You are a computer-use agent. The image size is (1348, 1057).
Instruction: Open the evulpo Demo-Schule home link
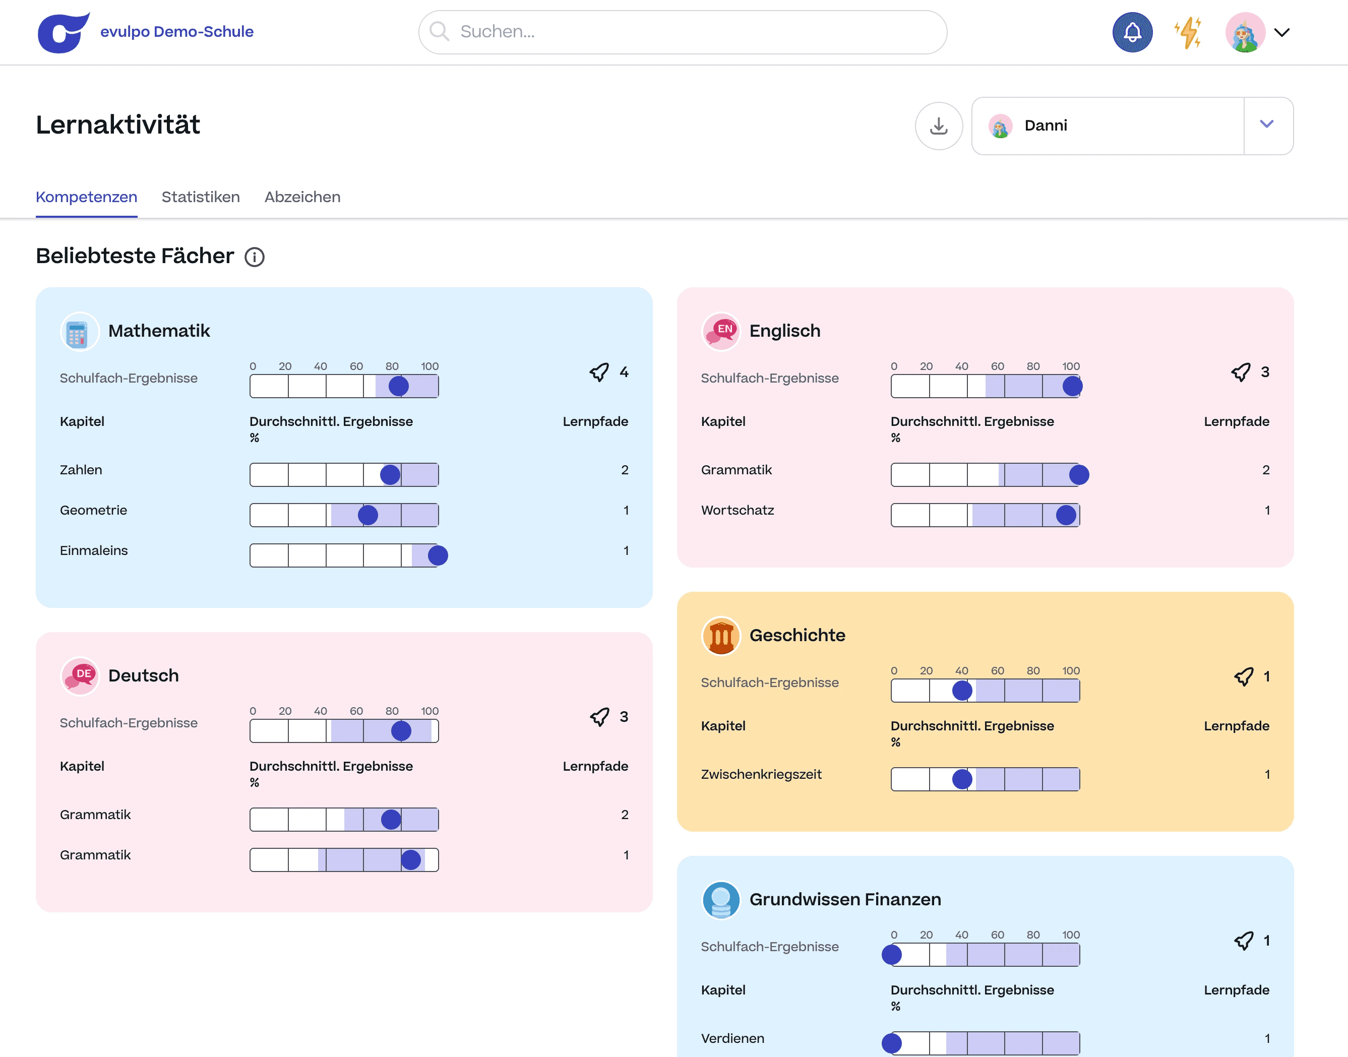[176, 32]
